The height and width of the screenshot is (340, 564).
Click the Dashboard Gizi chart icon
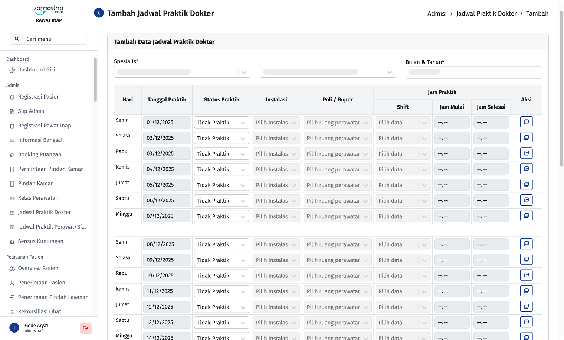(x=12, y=70)
